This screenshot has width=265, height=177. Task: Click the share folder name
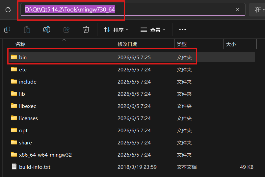tap(25, 142)
